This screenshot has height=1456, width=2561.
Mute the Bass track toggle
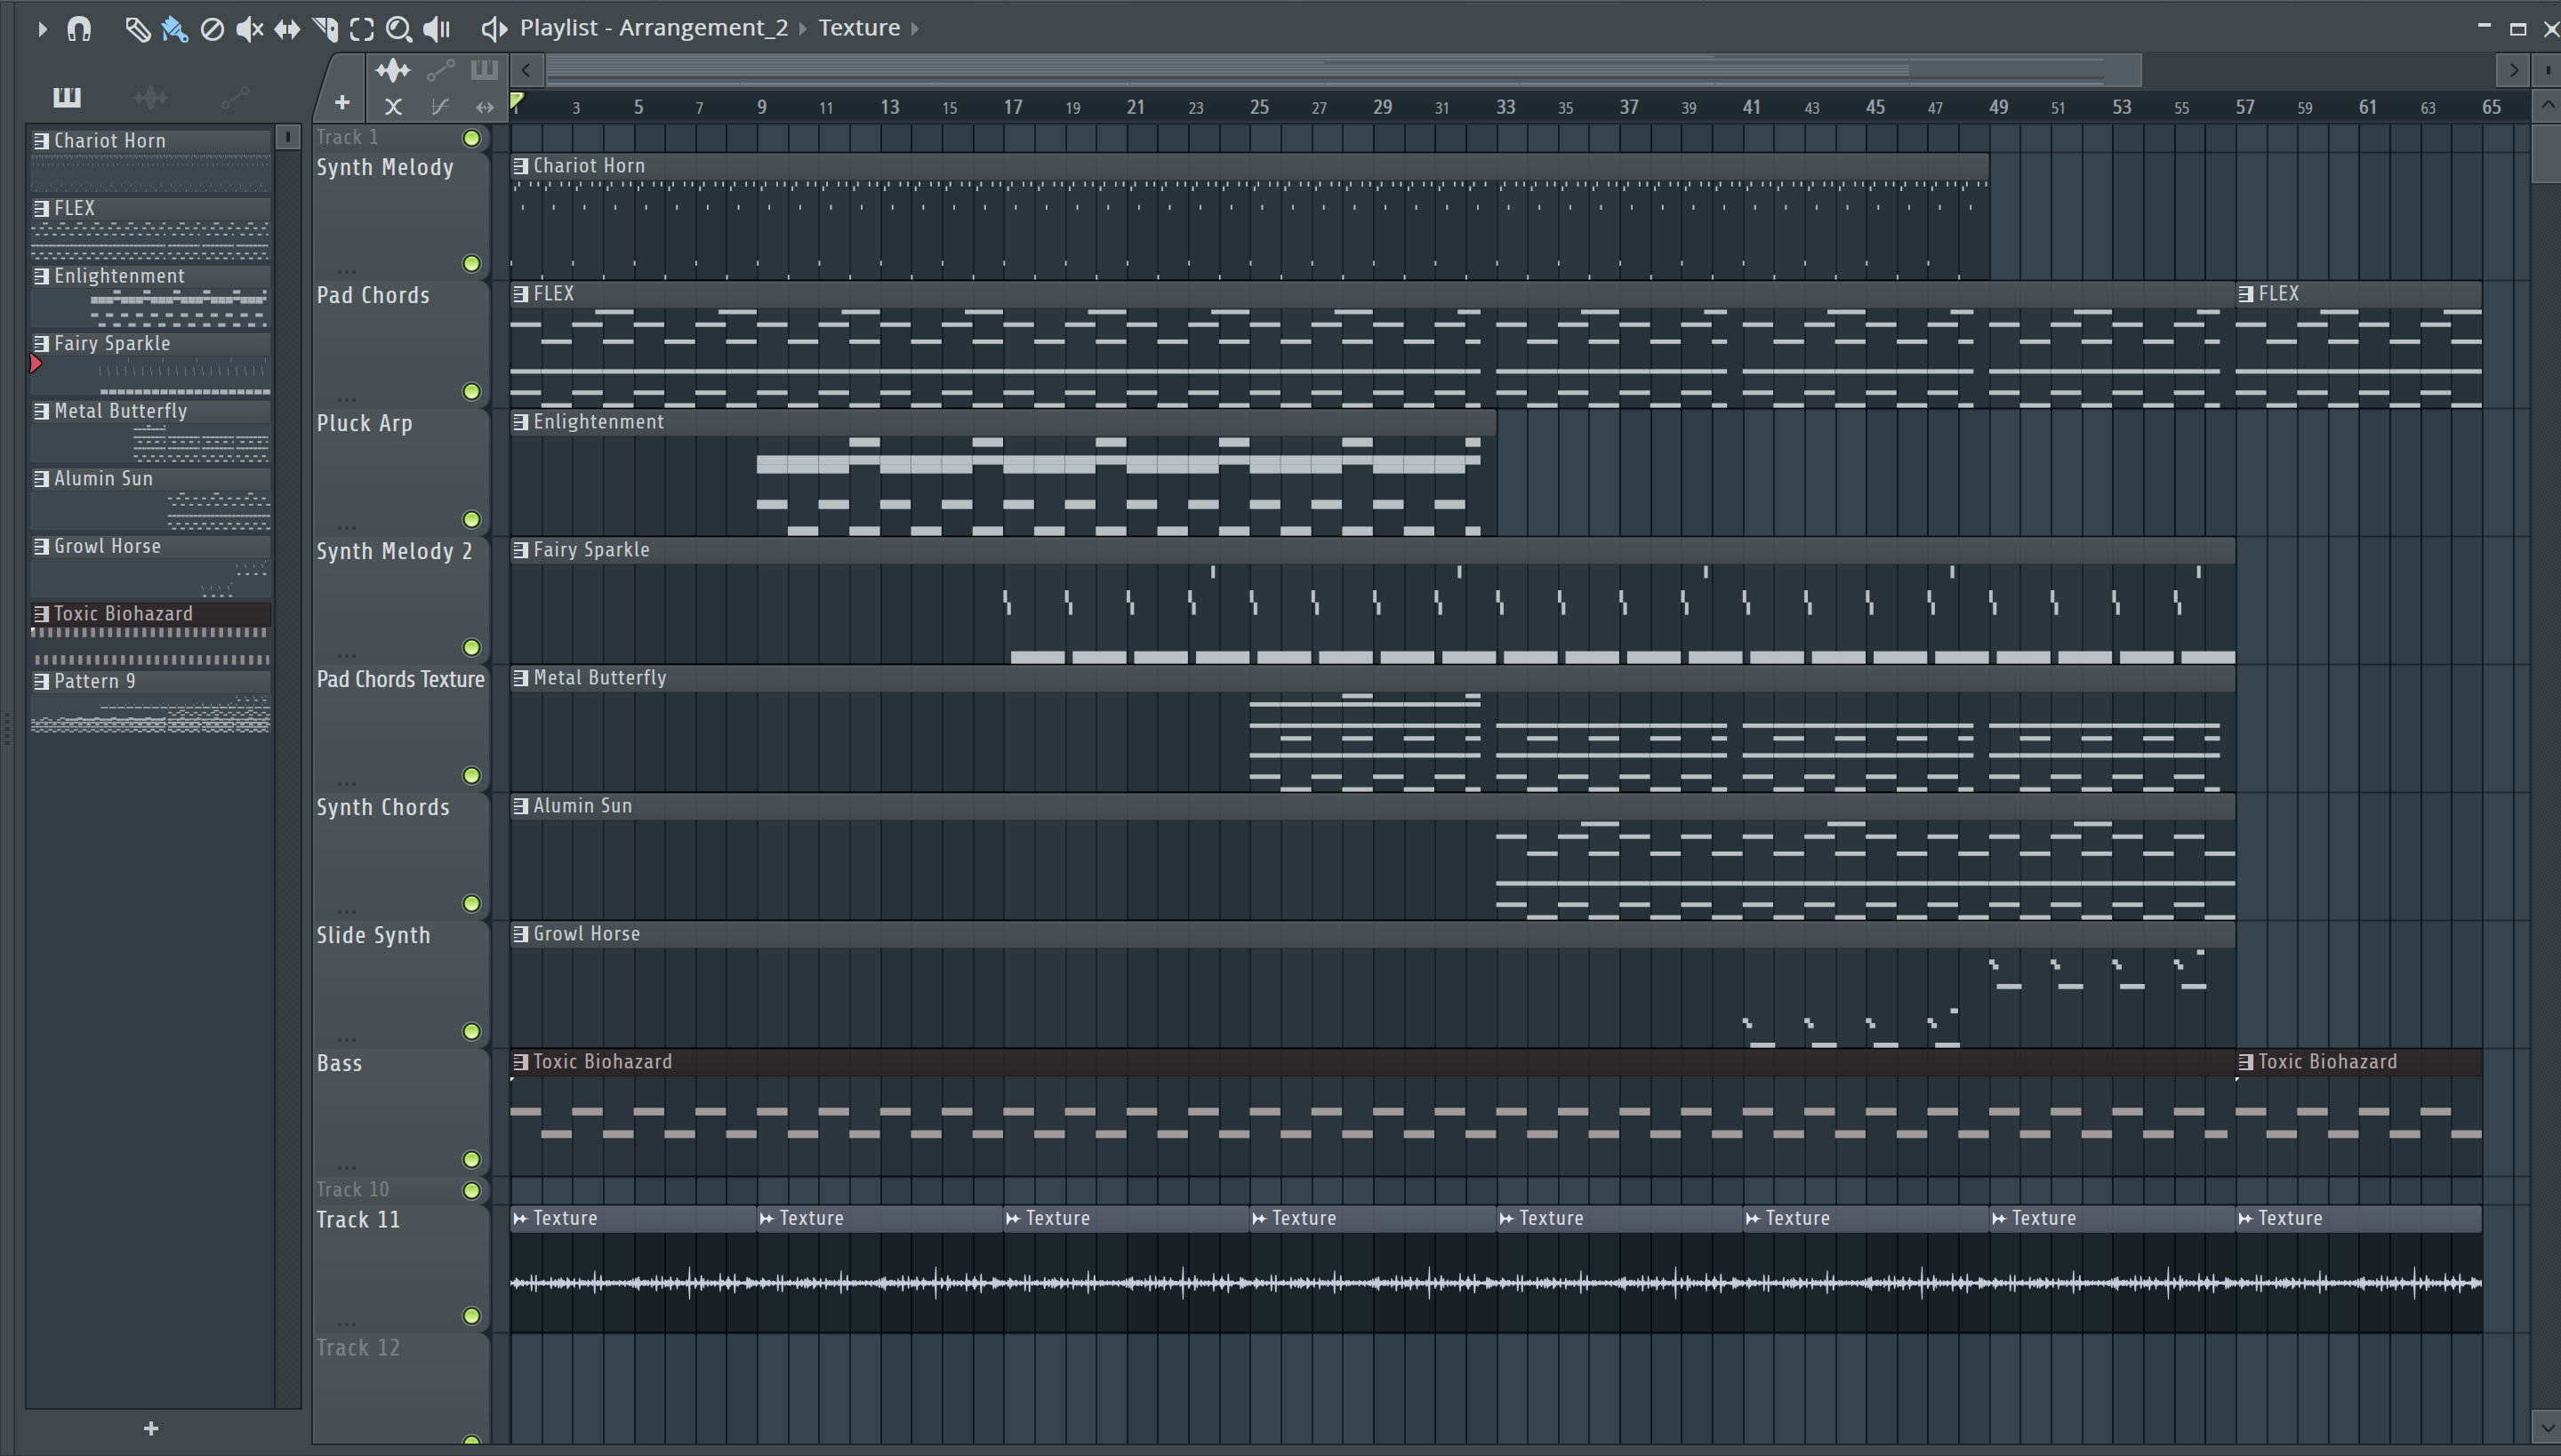(471, 1160)
